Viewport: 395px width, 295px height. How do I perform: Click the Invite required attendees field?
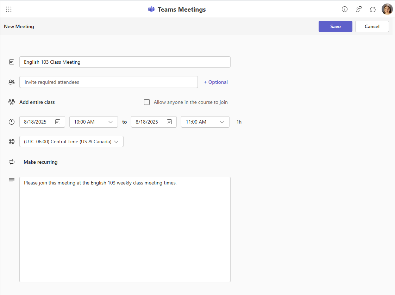coord(108,82)
